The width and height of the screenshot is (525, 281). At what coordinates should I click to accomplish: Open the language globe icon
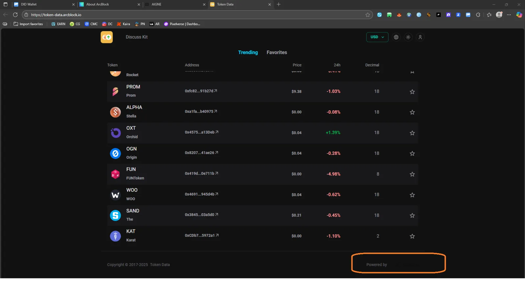click(x=396, y=37)
